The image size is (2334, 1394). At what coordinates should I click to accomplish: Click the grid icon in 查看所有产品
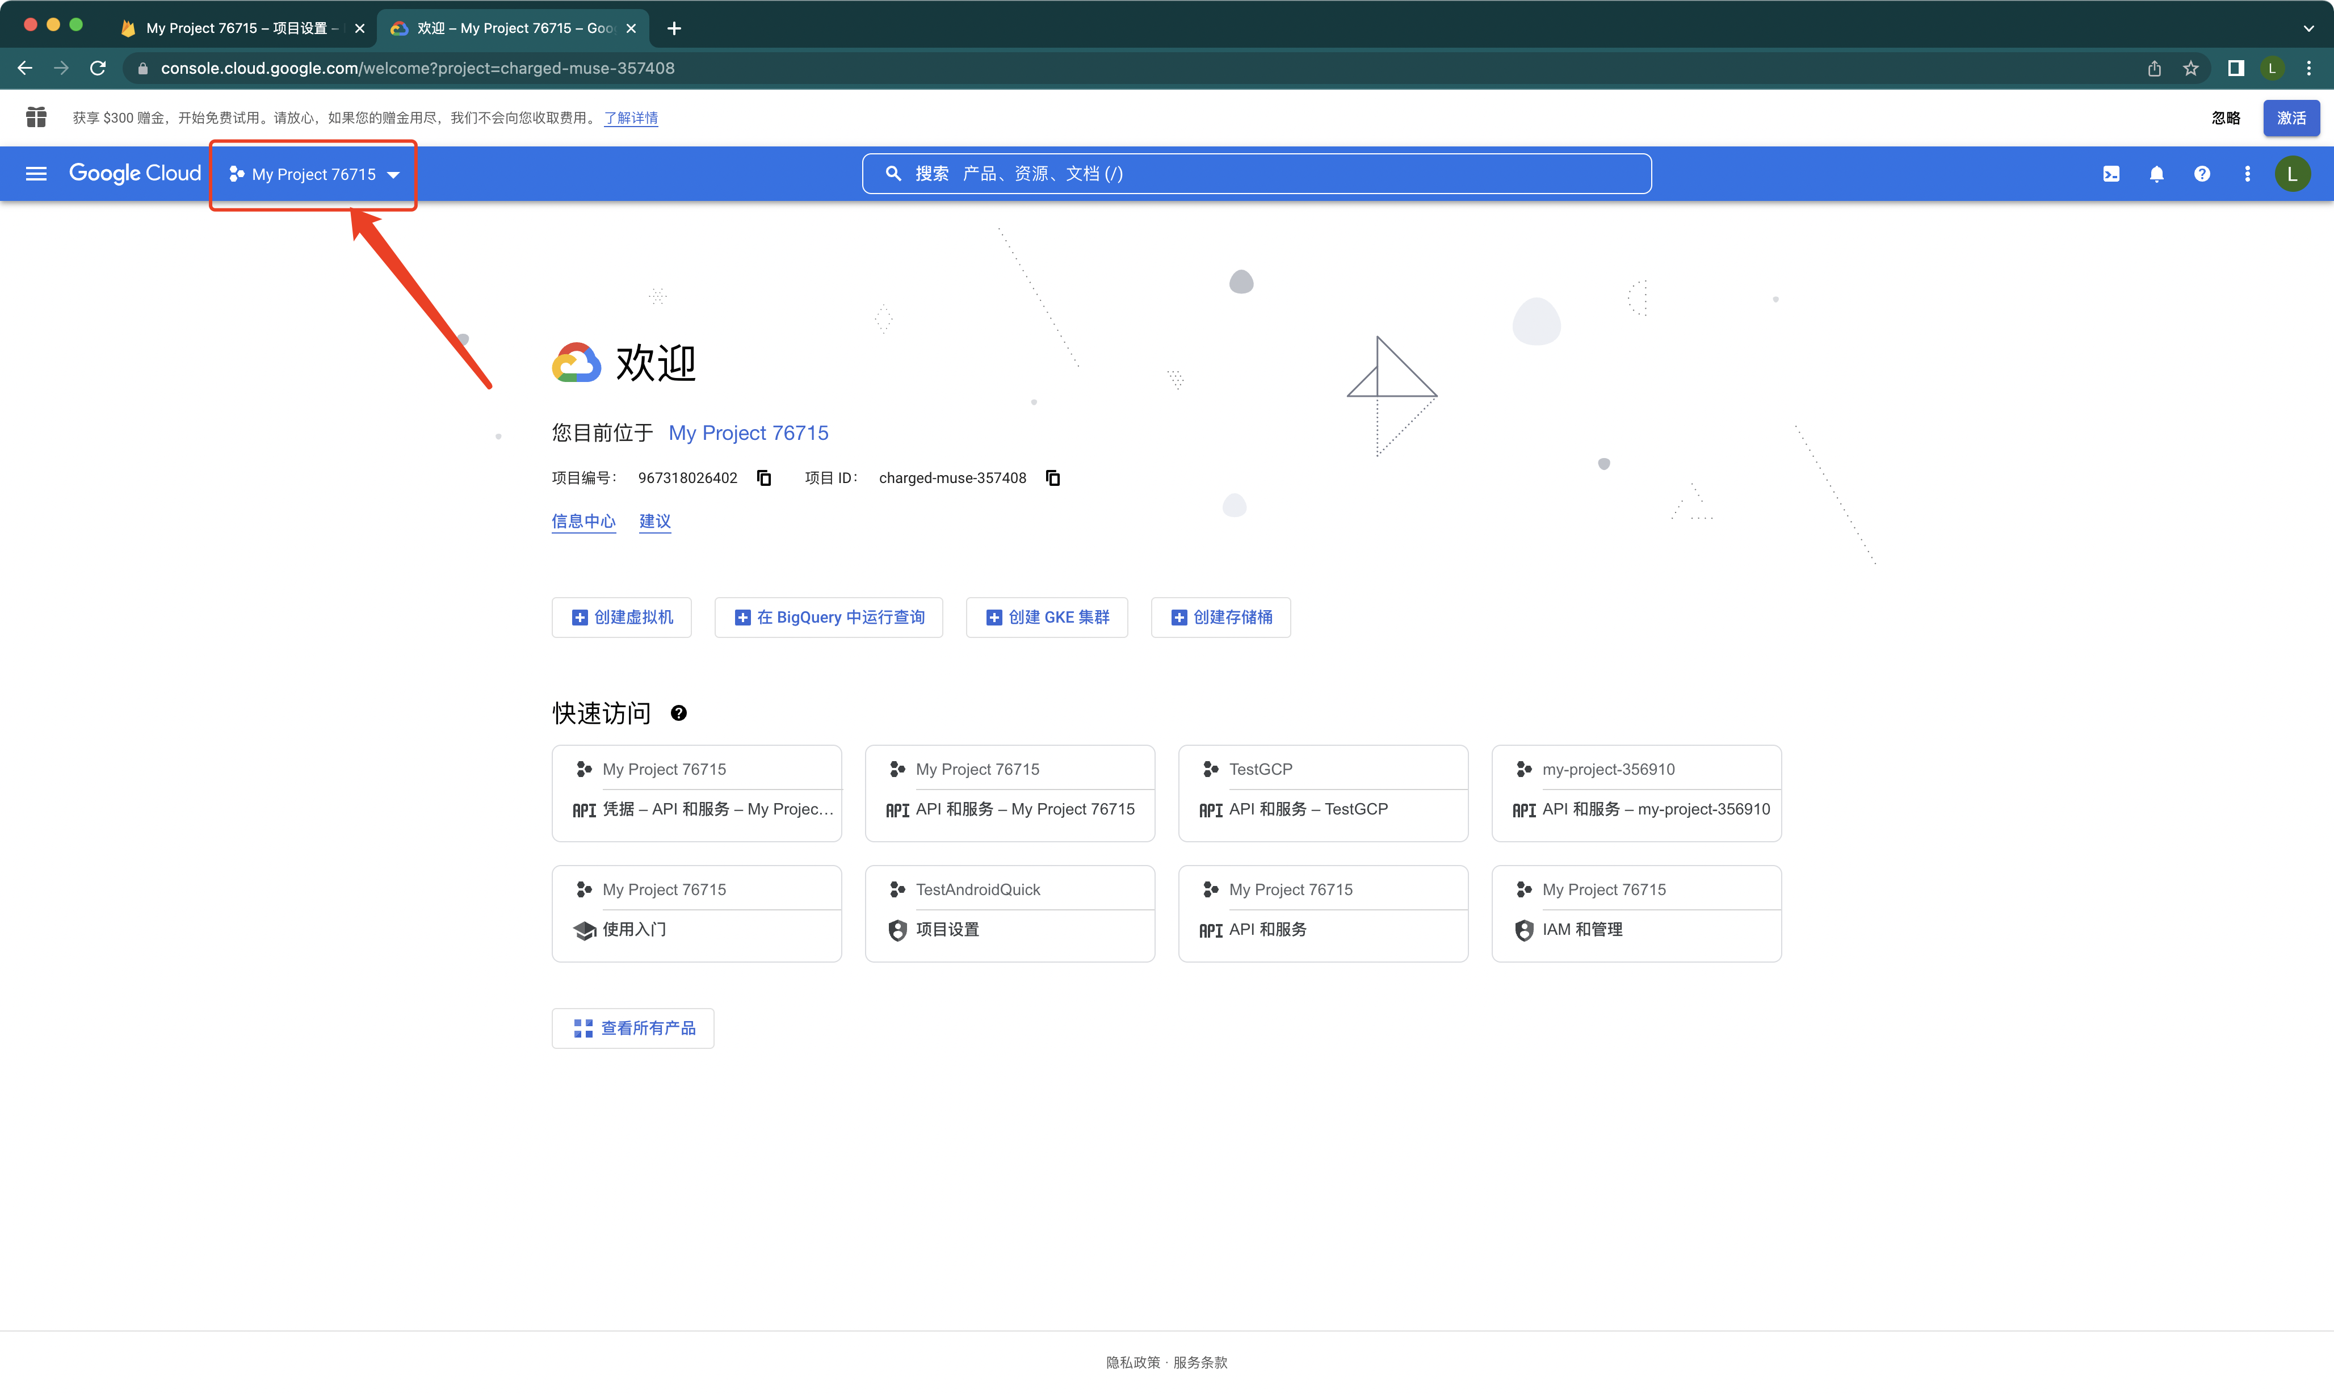(x=583, y=1028)
